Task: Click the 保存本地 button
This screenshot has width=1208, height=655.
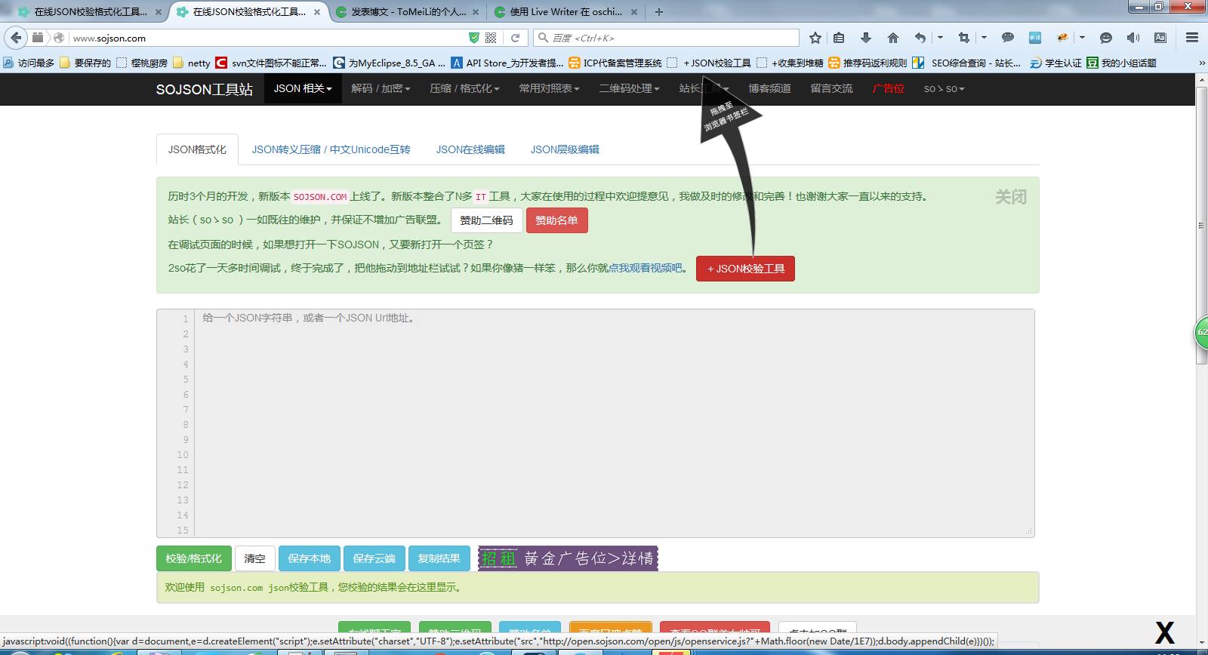Action: 310,558
